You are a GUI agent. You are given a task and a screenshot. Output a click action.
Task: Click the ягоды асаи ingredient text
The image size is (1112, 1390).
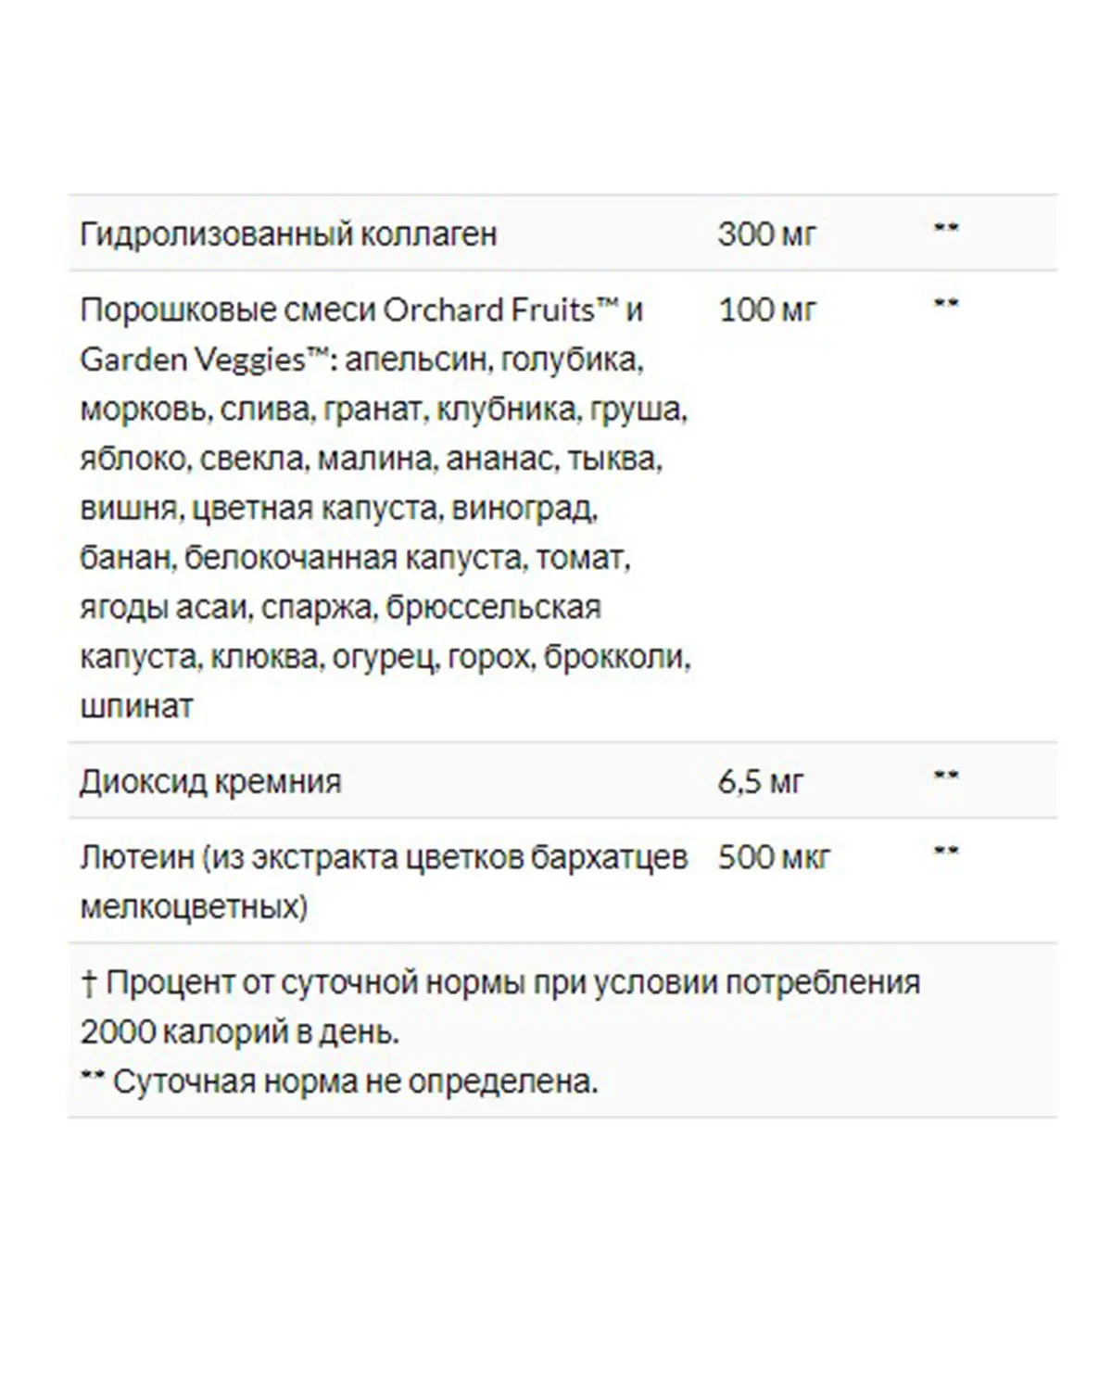pos(165,608)
